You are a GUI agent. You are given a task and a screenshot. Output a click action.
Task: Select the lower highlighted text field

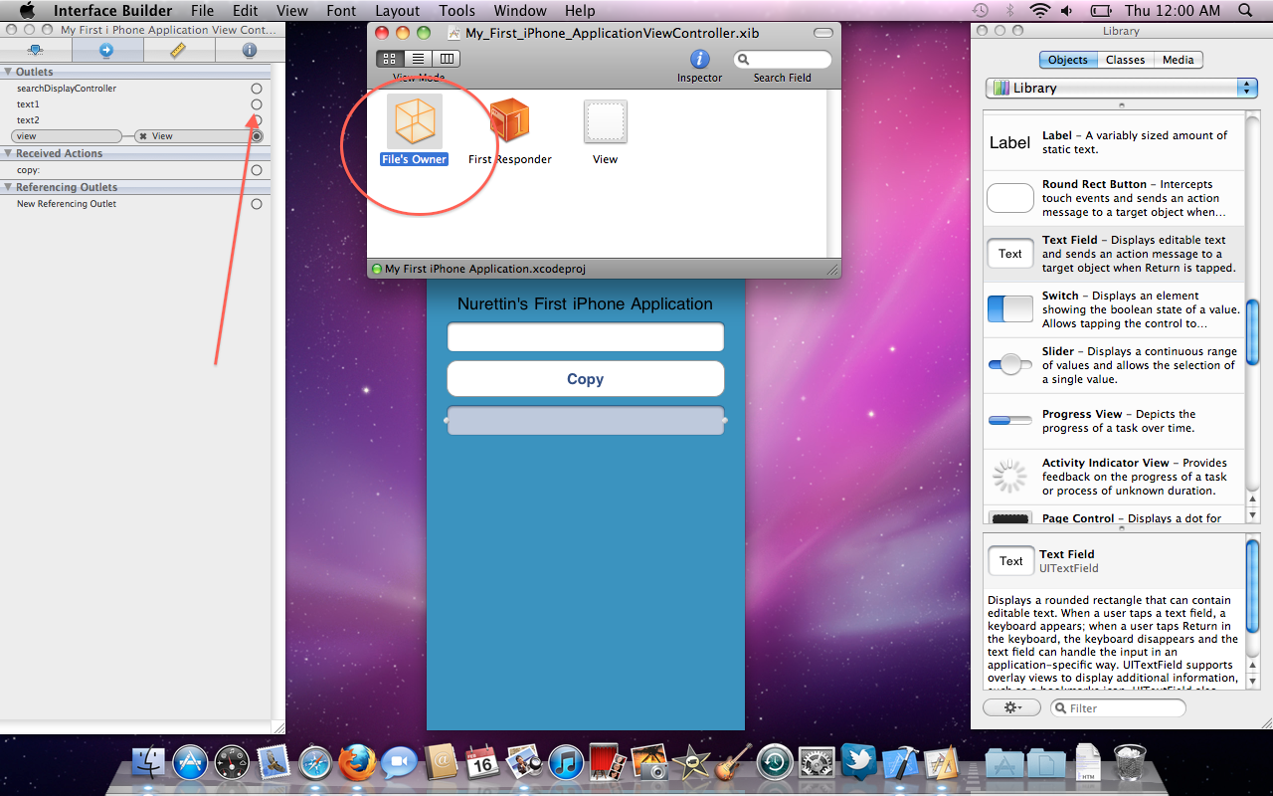click(586, 421)
